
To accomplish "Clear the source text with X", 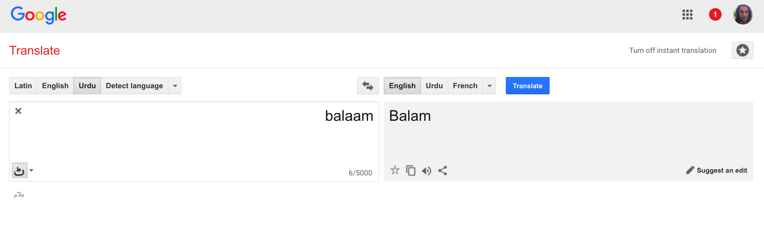I will 18,111.
